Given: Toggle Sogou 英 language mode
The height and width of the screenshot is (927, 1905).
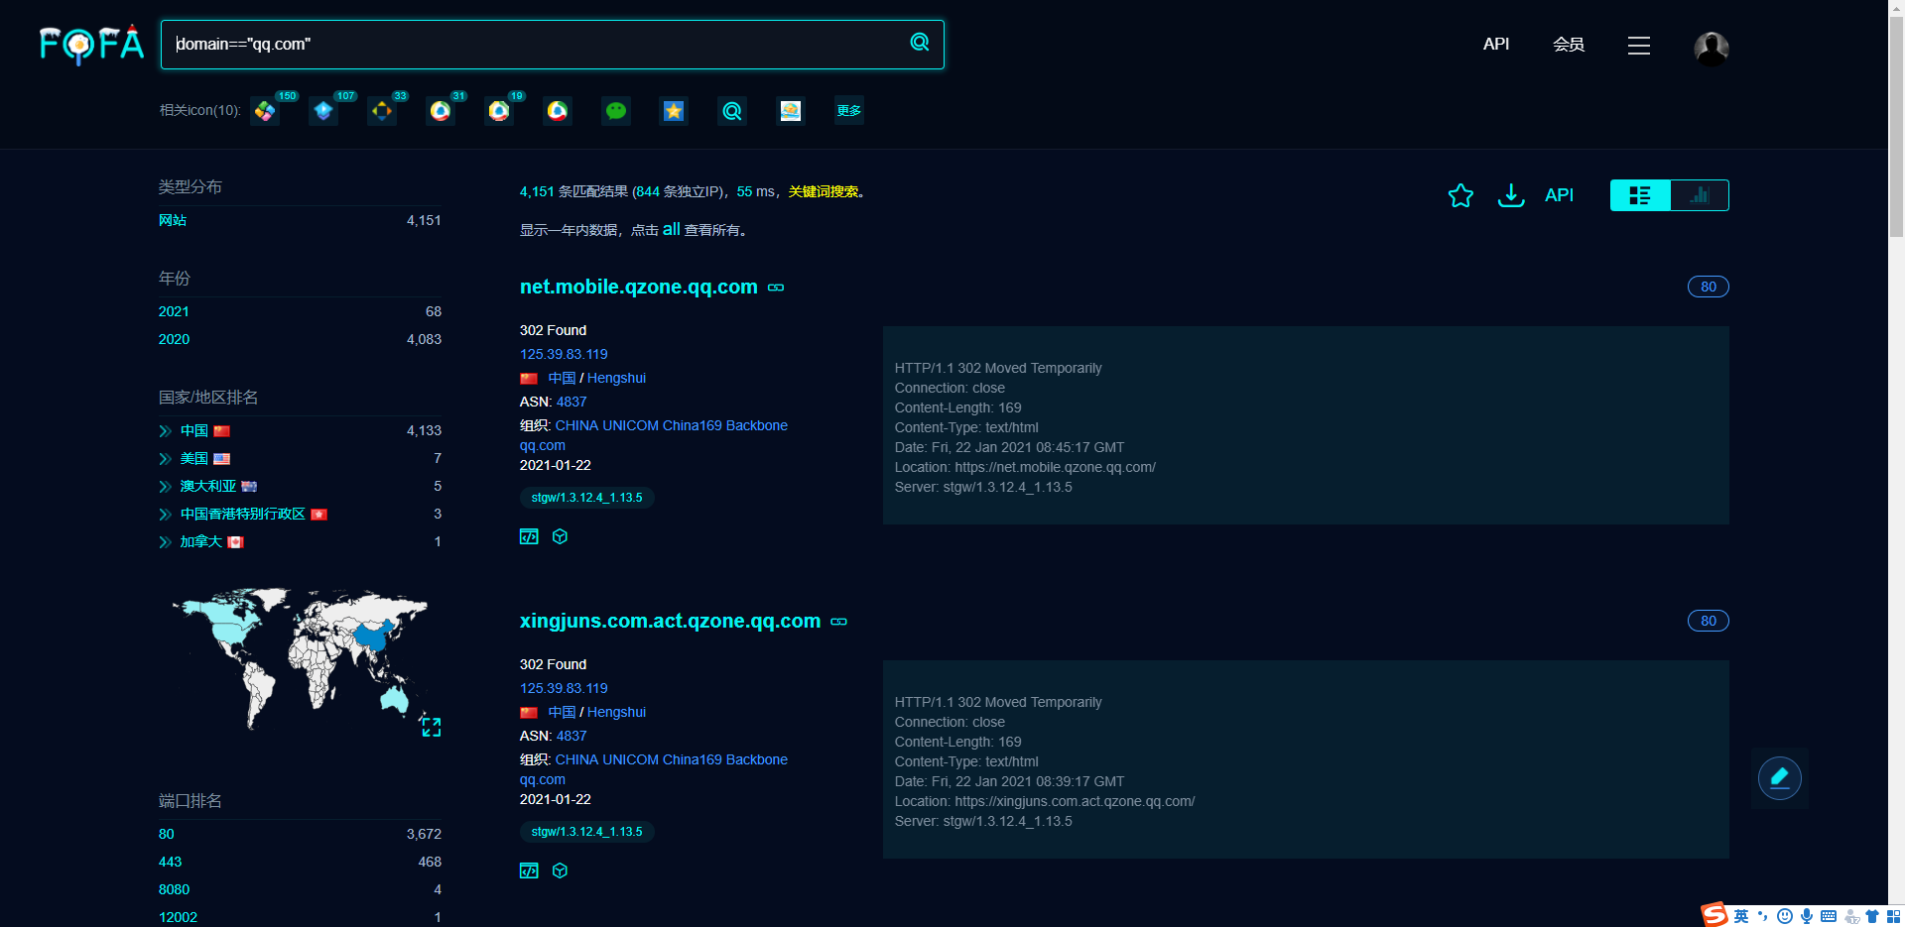Looking at the screenshot, I should 1741,916.
